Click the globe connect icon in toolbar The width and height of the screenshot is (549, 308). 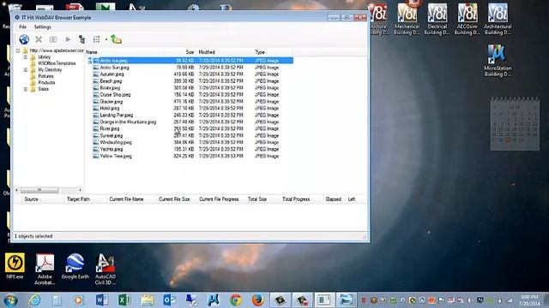(x=24, y=39)
